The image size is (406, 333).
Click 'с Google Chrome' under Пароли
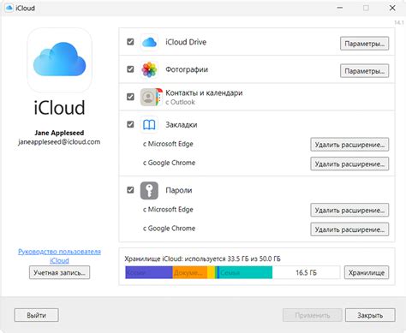169,229
